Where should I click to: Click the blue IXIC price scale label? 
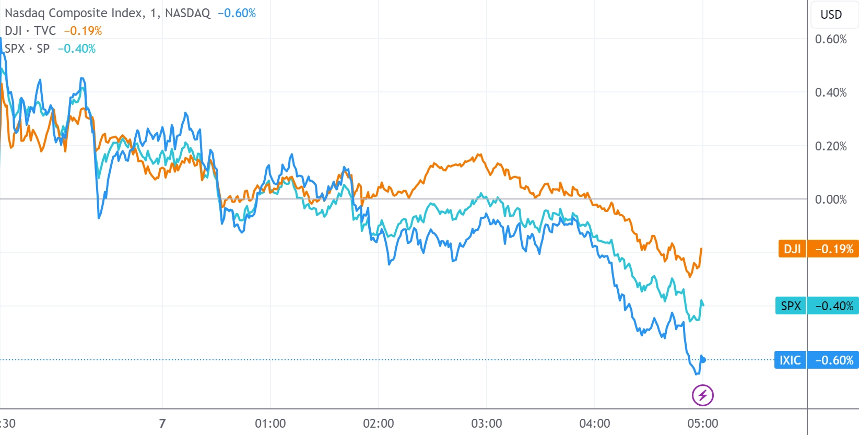(x=790, y=360)
